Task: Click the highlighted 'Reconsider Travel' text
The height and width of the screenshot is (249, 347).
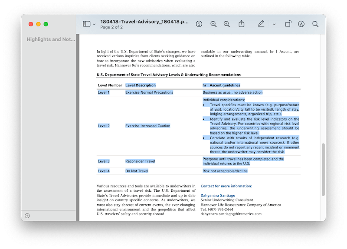Action: (140, 161)
